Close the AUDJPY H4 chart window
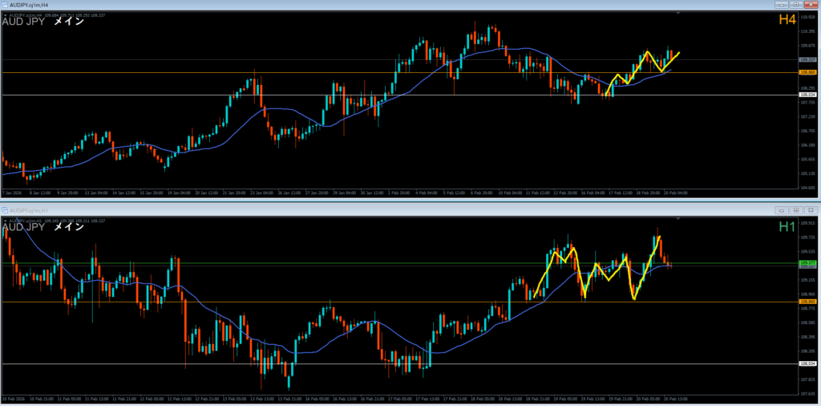Image resolution: width=821 pixels, height=406 pixels. tap(811, 3)
